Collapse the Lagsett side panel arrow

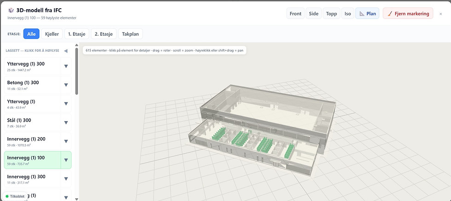pyautogui.click(x=65, y=51)
